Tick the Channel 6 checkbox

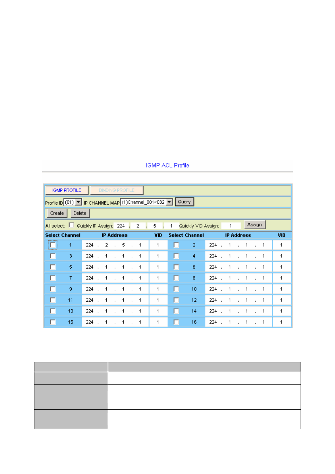tap(176, 267)
